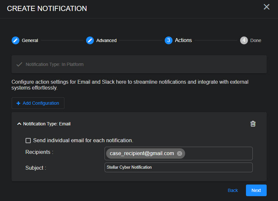Go back using the Back link

coord(233,190)
